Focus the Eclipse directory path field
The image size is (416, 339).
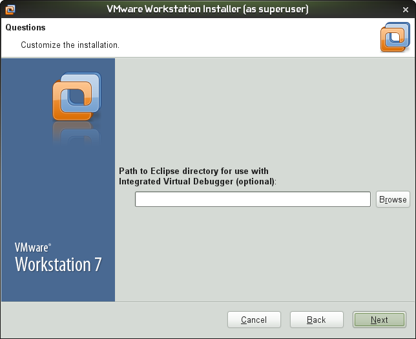point(253,199)
